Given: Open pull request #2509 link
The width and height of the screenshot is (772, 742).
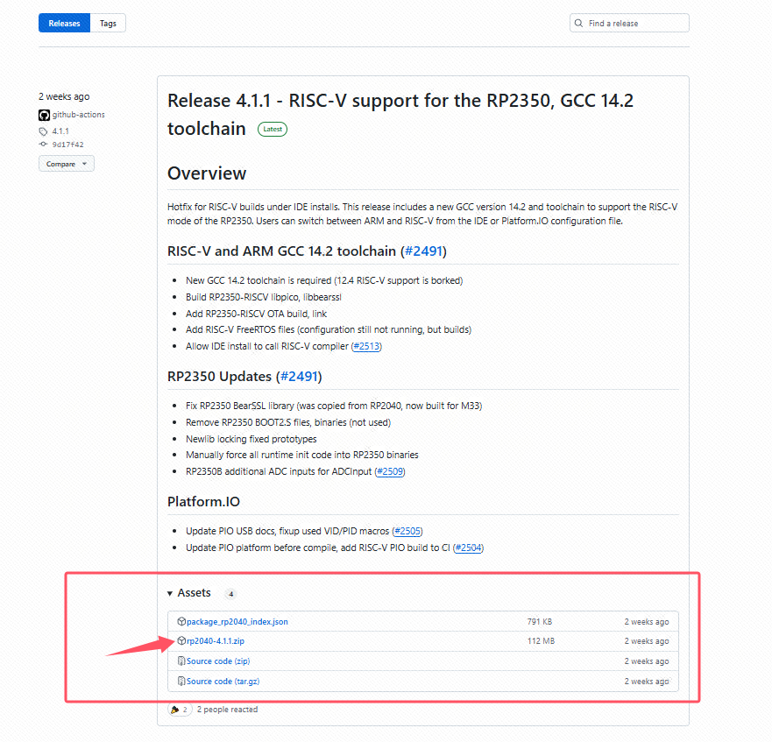Looking at the screenshot, I should pos(390,472).
